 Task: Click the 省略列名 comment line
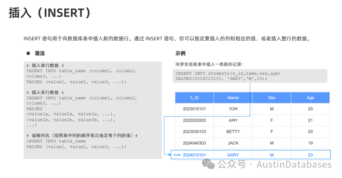[82, 135]
